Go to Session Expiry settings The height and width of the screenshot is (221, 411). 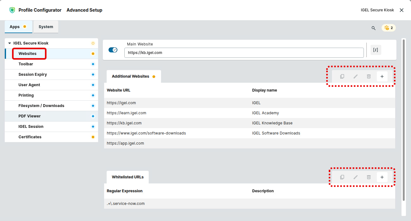(x=33, y=75)
